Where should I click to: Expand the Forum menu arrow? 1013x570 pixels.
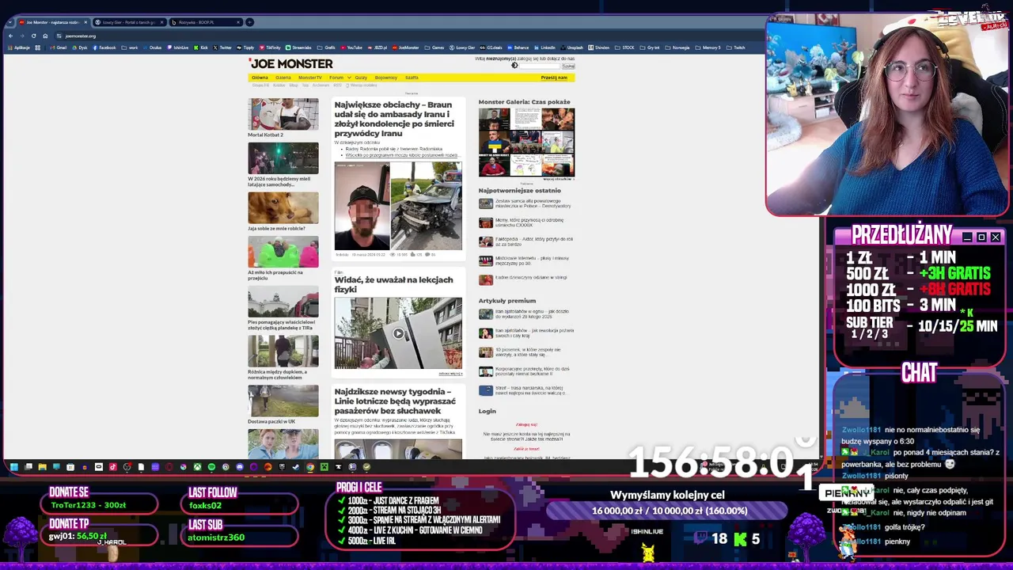pos(349,78)
